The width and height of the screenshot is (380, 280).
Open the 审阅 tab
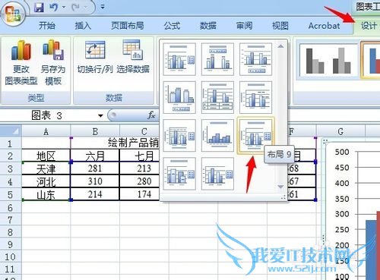click(x=244, y=26)
